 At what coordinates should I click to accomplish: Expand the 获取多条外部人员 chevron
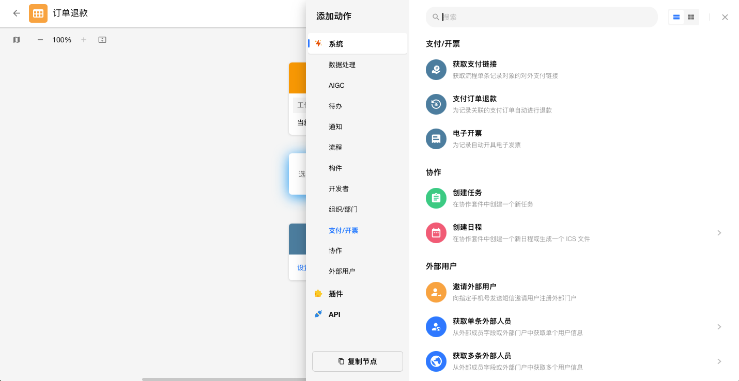[719, 361]
